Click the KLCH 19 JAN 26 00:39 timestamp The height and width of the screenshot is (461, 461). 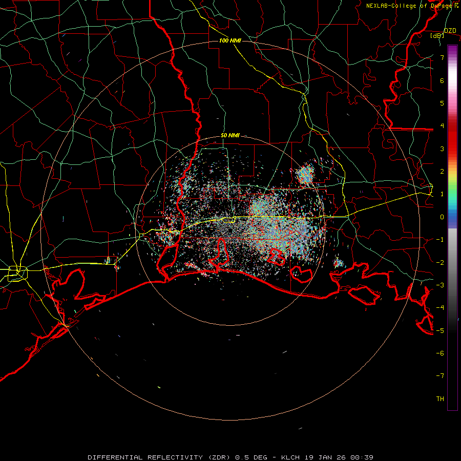point(327,457)
